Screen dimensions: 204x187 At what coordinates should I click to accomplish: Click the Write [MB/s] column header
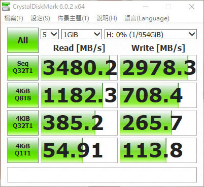click(158, 48)
